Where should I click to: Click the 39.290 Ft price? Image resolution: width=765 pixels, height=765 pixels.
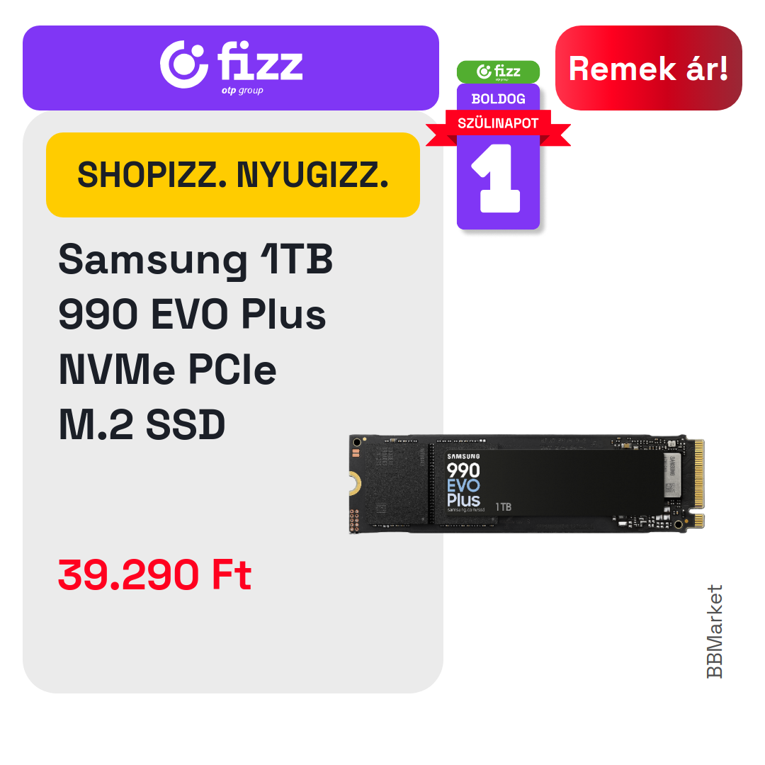point(154,574)
